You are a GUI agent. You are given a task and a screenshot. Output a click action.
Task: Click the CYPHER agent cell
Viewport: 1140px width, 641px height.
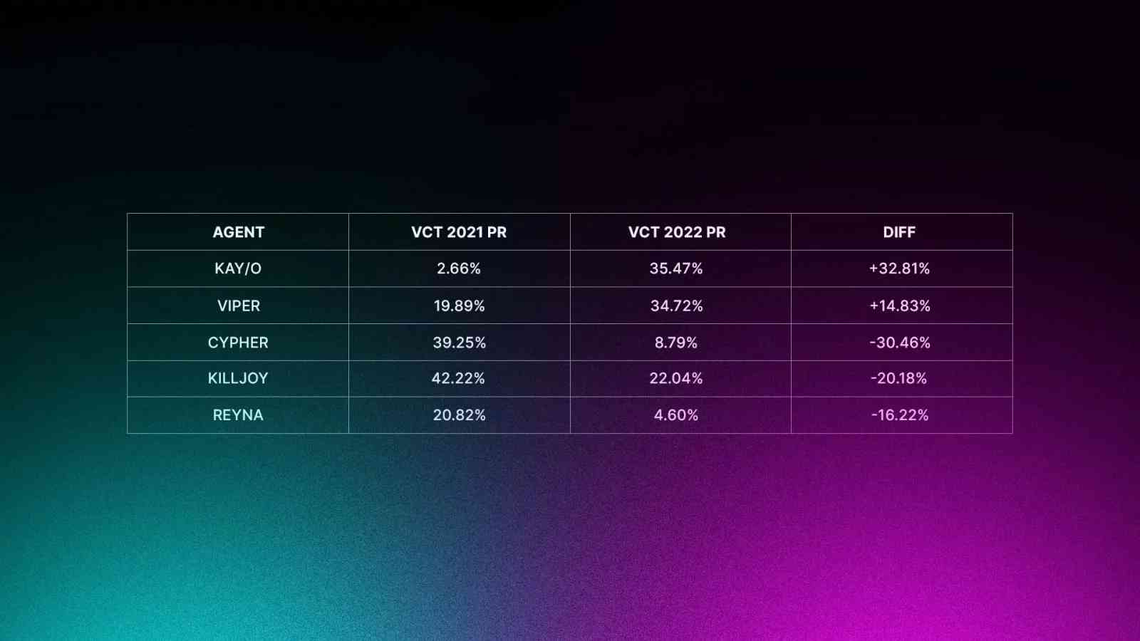click(238, 343)
